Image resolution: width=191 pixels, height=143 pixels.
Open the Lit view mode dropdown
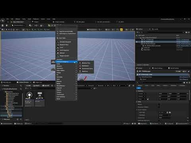(x=108, y=29)
